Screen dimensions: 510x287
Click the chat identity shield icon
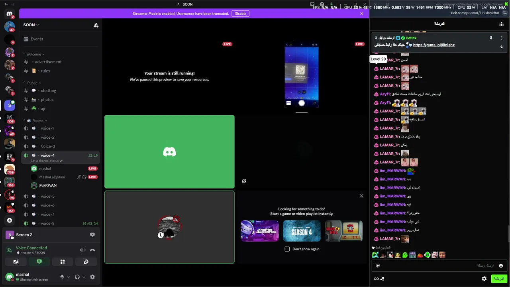[x=378, y=265]
